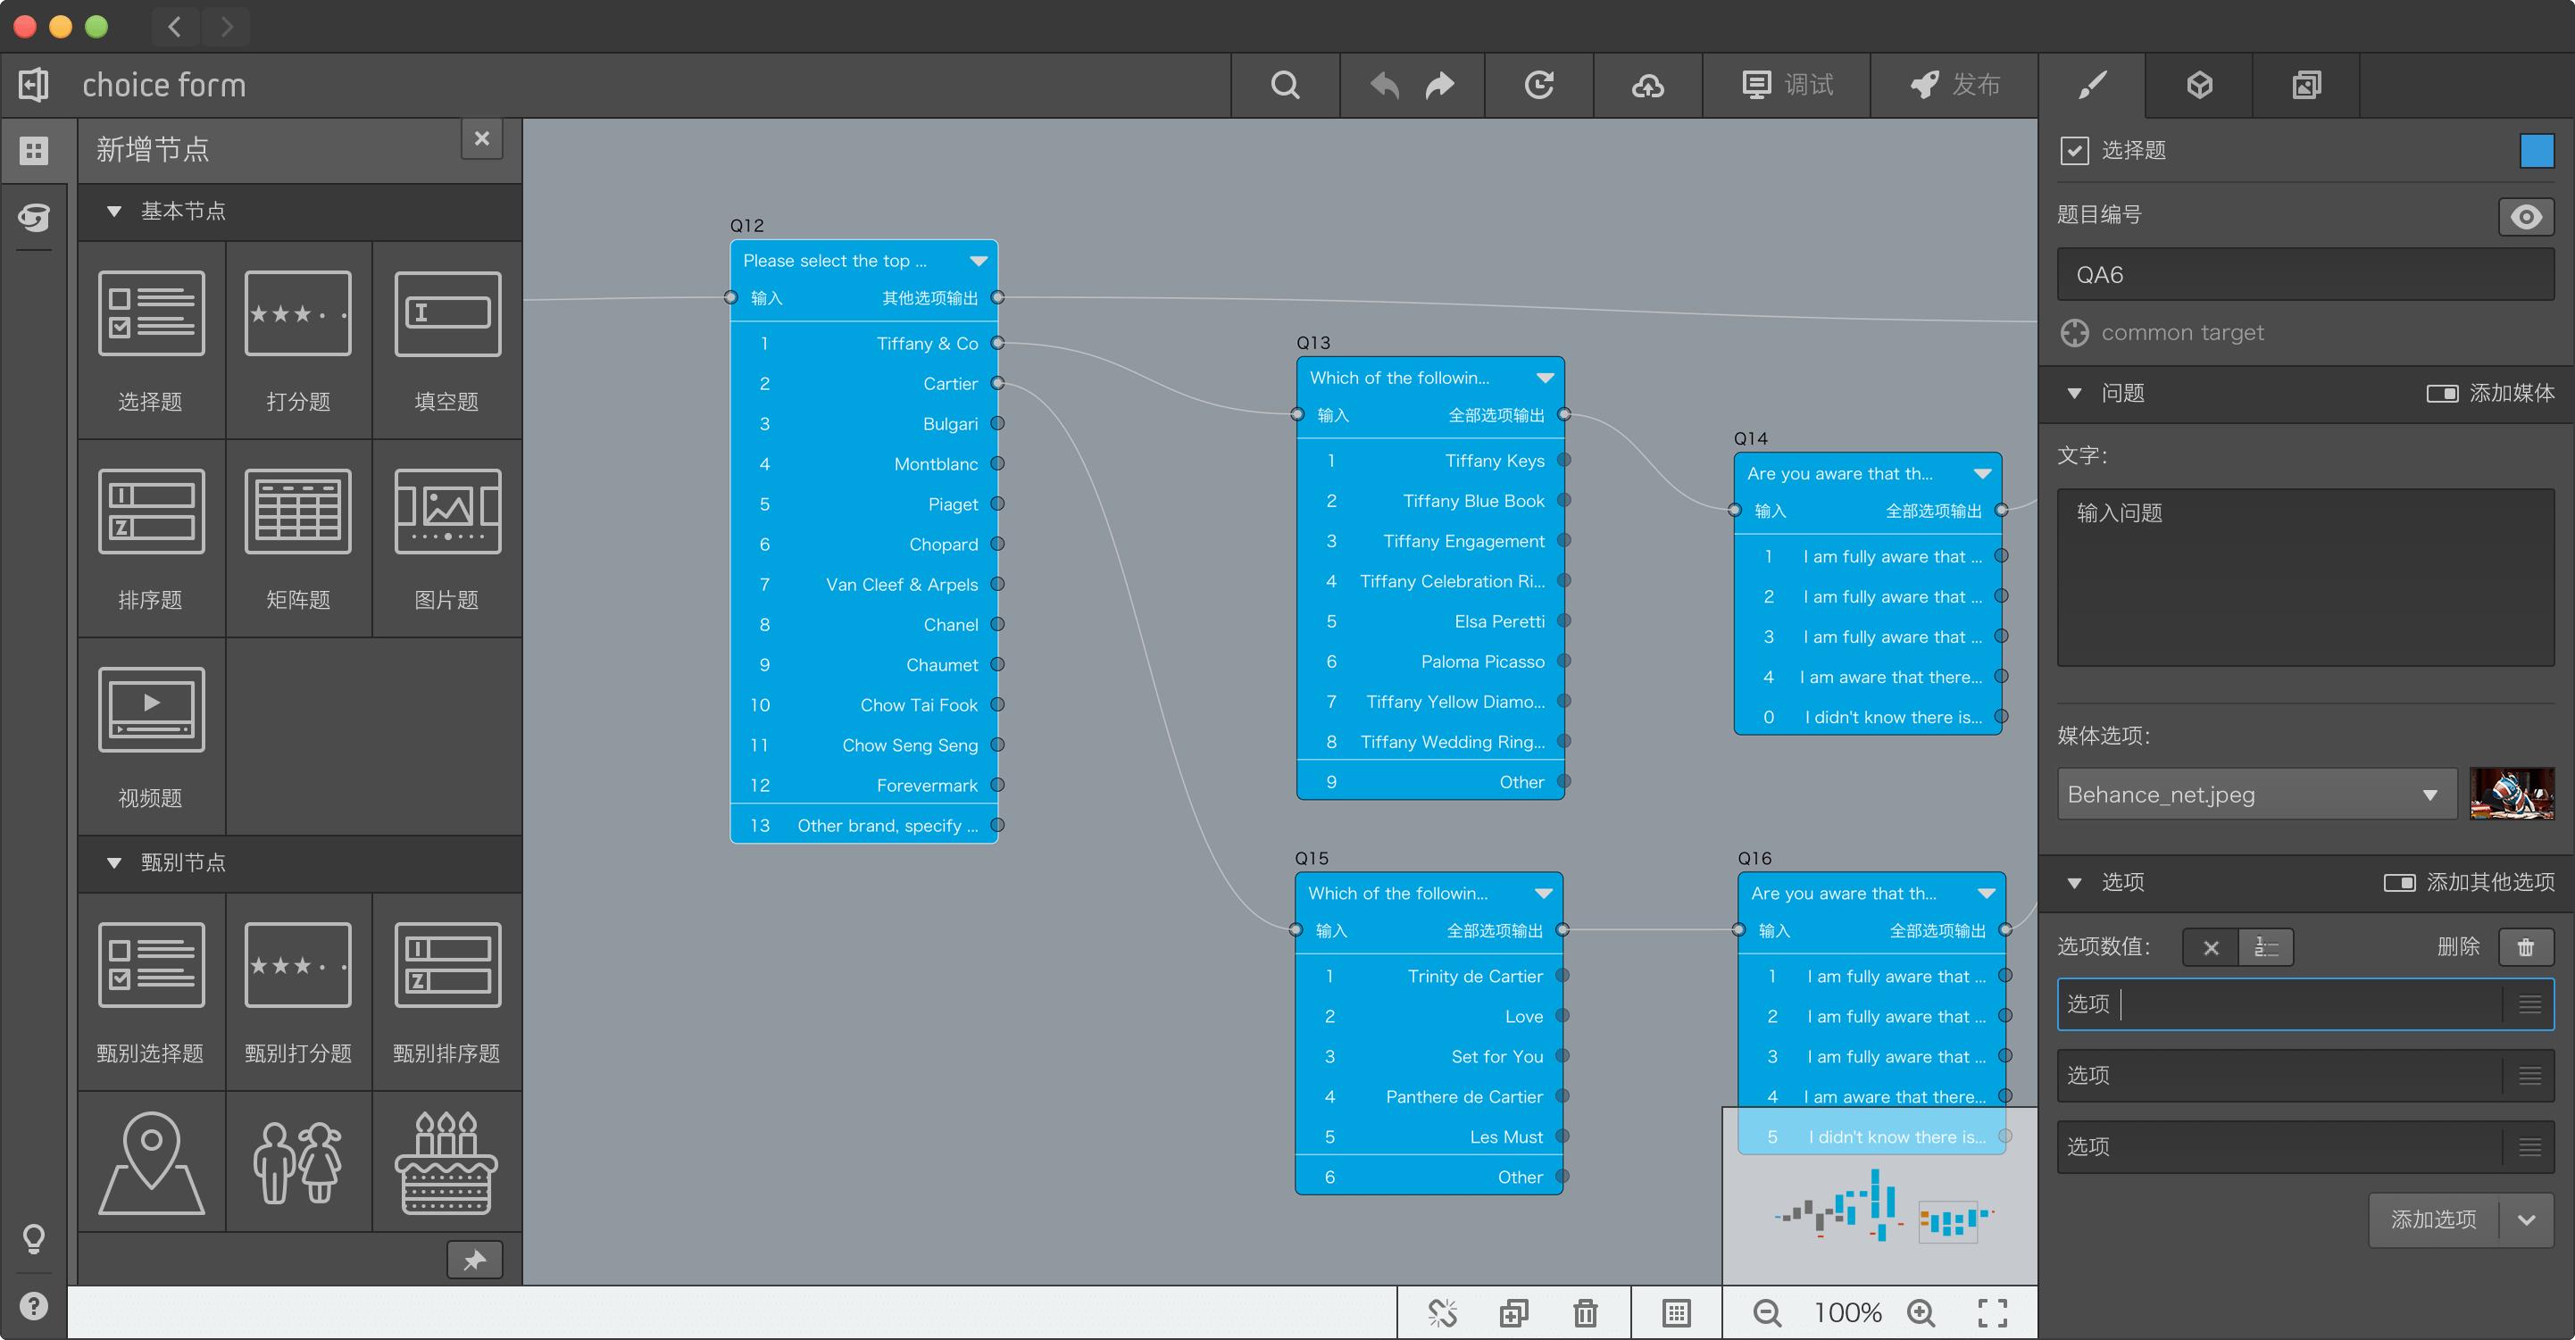Viewport: 2575px width, 1340px height.
Task: Open the debug 调试 mode
Action: coord(1787,85)
